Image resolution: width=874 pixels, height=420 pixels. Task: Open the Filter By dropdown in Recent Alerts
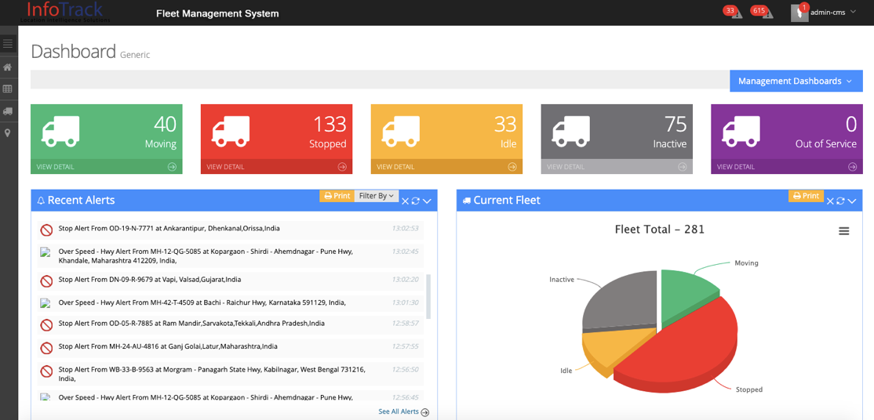pyautogui.click(x=377, y=196)
